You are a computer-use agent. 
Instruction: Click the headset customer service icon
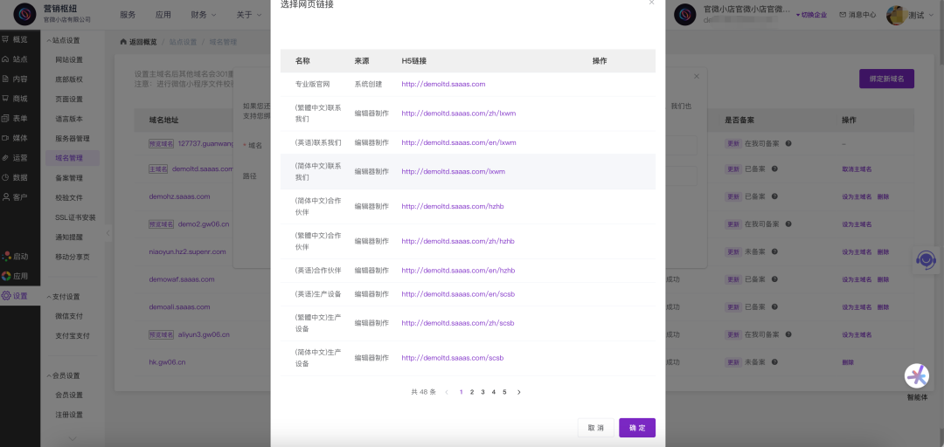(x=926, y=260)
